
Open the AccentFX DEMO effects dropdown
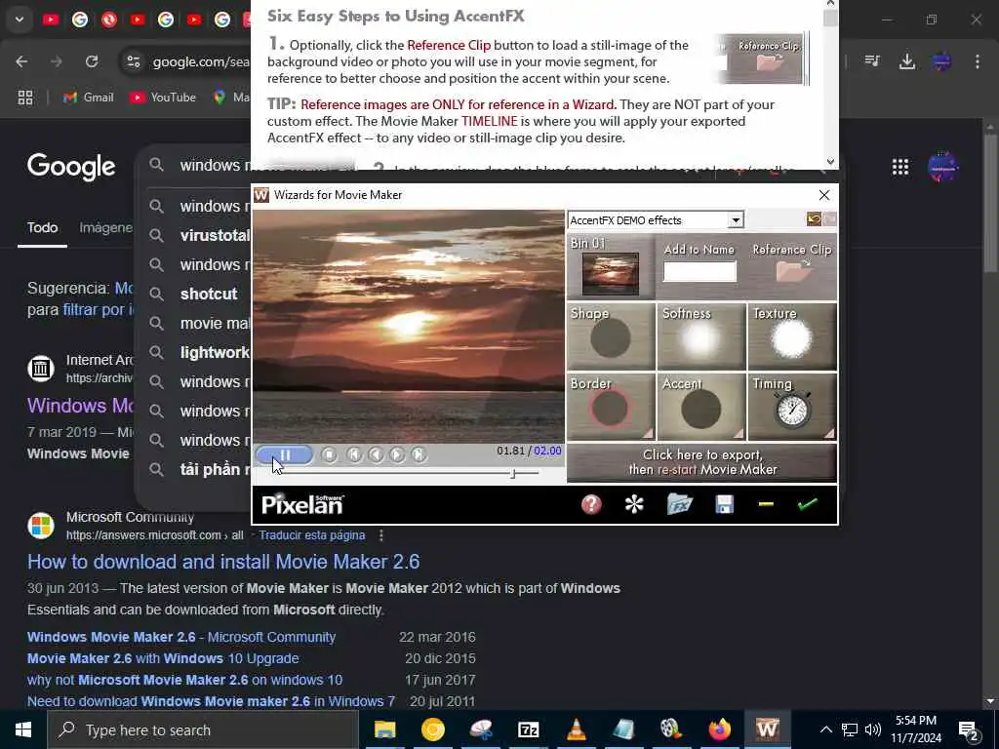(x=736, y=220)
